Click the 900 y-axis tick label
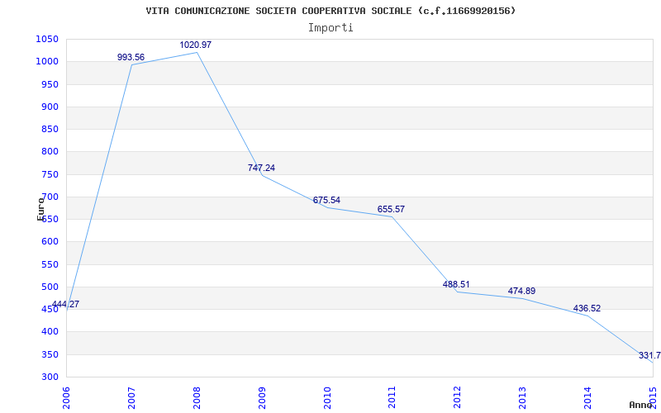The width and height of the screenshot is (661, 413). [x=50, y=107]
